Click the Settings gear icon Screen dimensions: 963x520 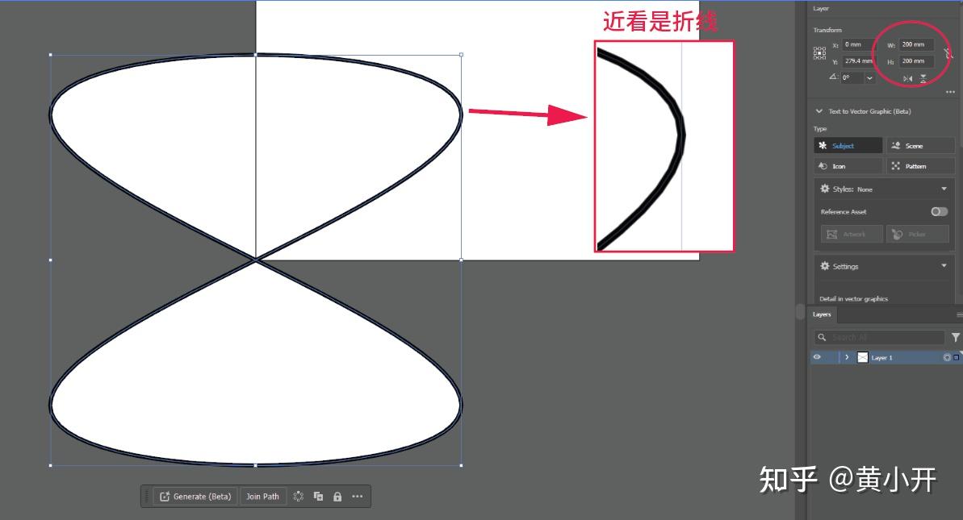pyautogui.click(x=825, y=266)
